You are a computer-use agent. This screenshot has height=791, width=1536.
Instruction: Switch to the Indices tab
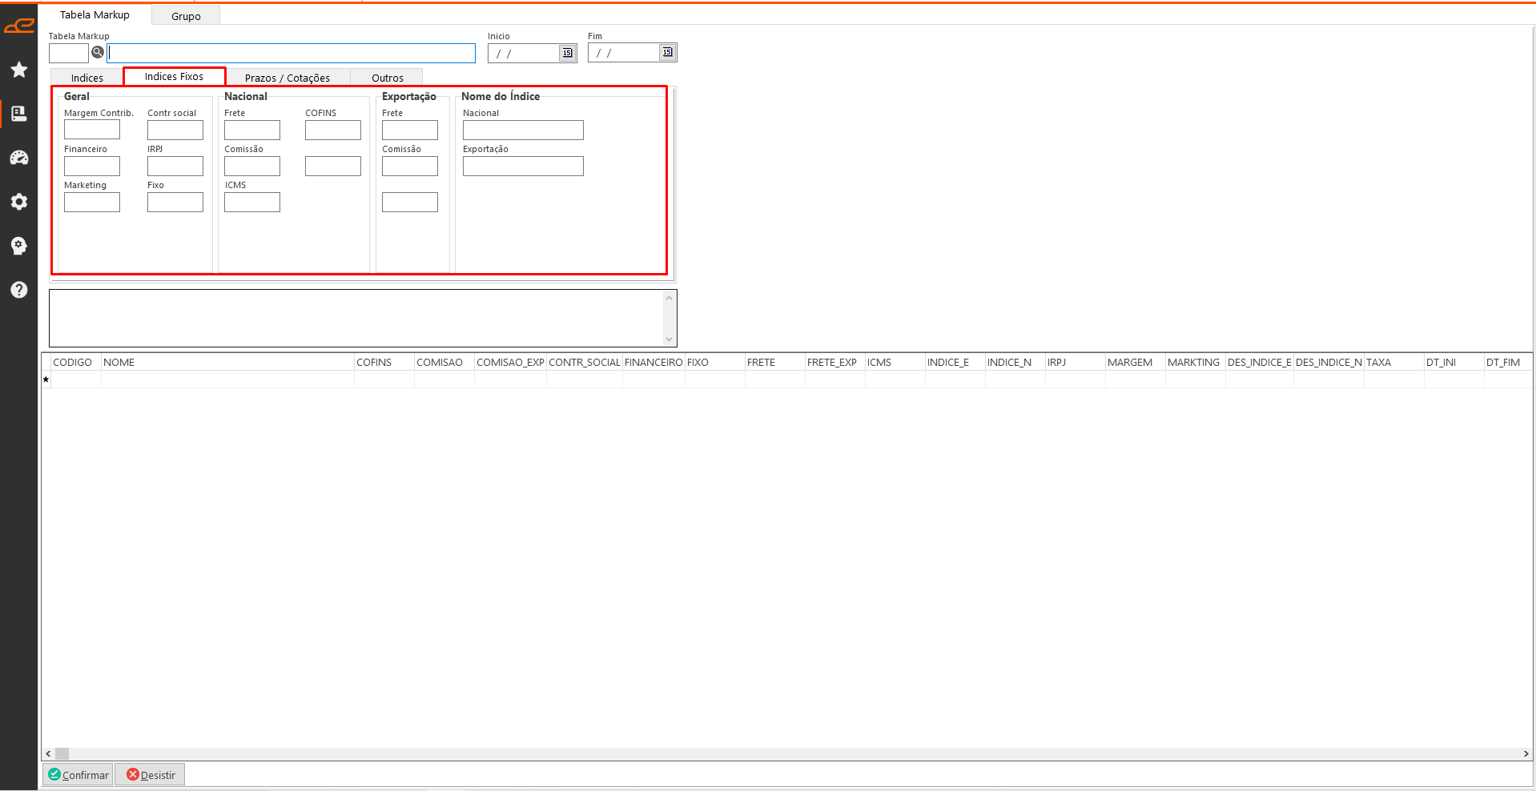click(87, 78)
